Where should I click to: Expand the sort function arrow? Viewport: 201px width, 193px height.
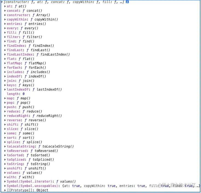5,137
